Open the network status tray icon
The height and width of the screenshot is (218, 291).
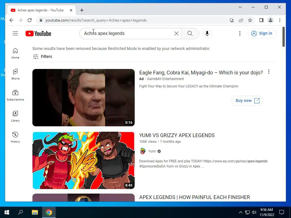click(248, 212)
